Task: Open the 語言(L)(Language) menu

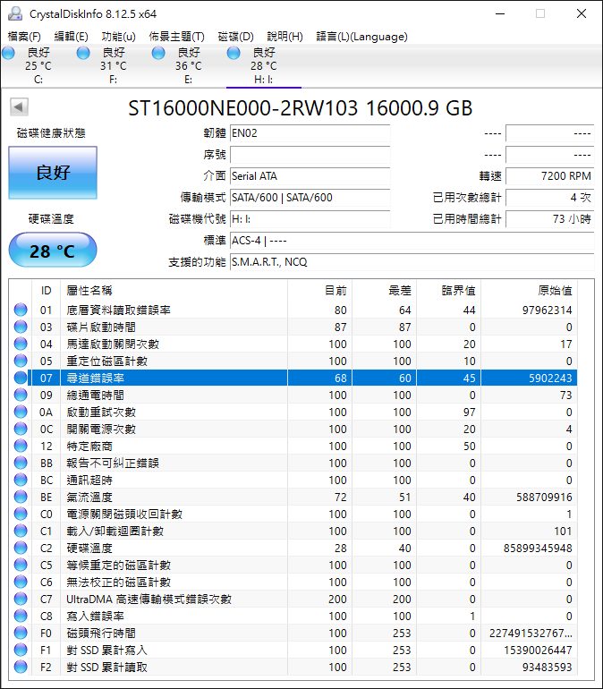Action: [361, 37]
